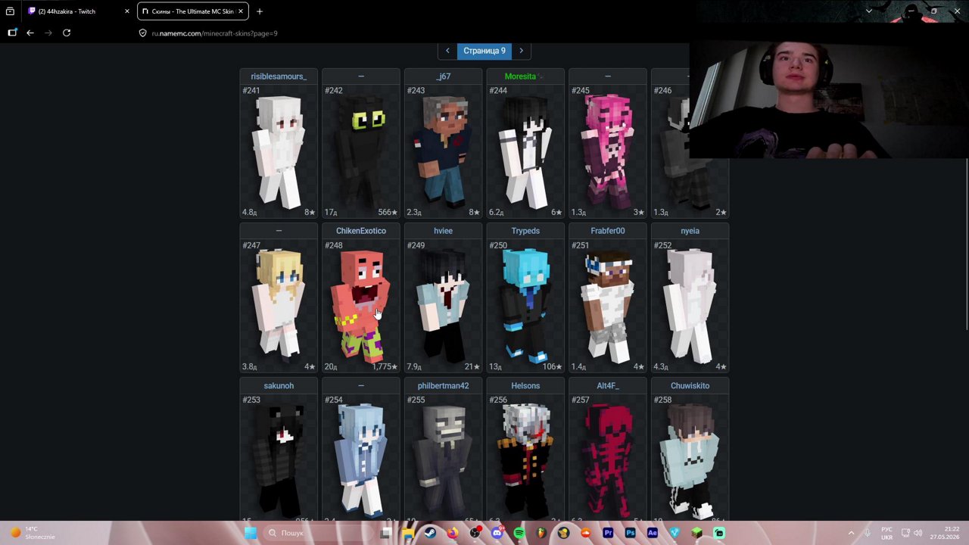Screen dimensions: 969x545
Task: View skin #244 black-haired girl
Action: [525, 151]
